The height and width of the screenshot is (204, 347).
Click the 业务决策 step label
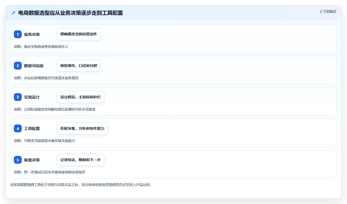click(x=32, y=34)
